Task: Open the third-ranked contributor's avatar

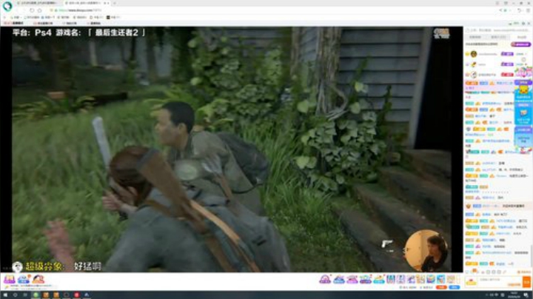Action: pyautogui.click(x=474, y=75)
